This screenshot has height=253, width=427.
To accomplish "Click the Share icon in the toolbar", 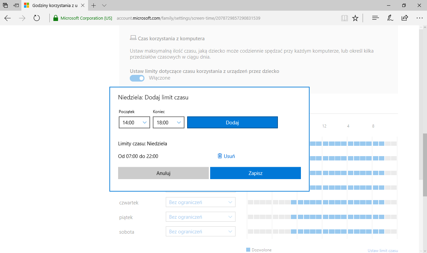I will coord(405,18).
